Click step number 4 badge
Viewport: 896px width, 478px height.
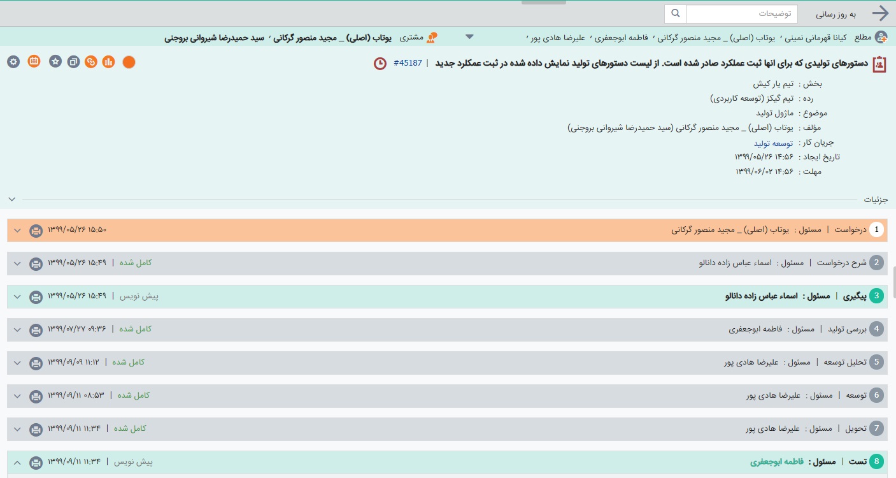(x=877, y=330)
